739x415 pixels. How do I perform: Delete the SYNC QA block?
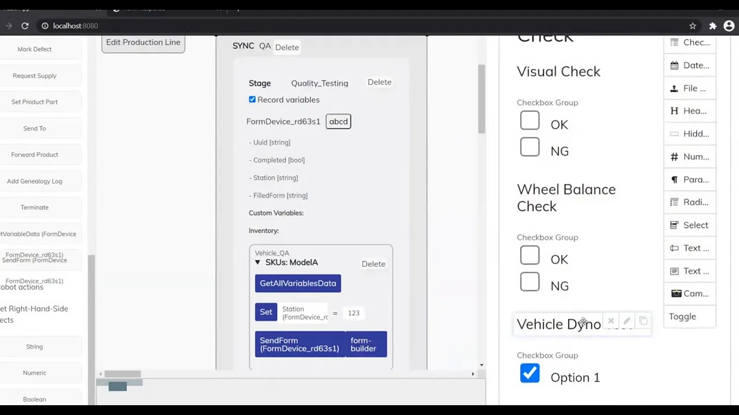point(287,47)
